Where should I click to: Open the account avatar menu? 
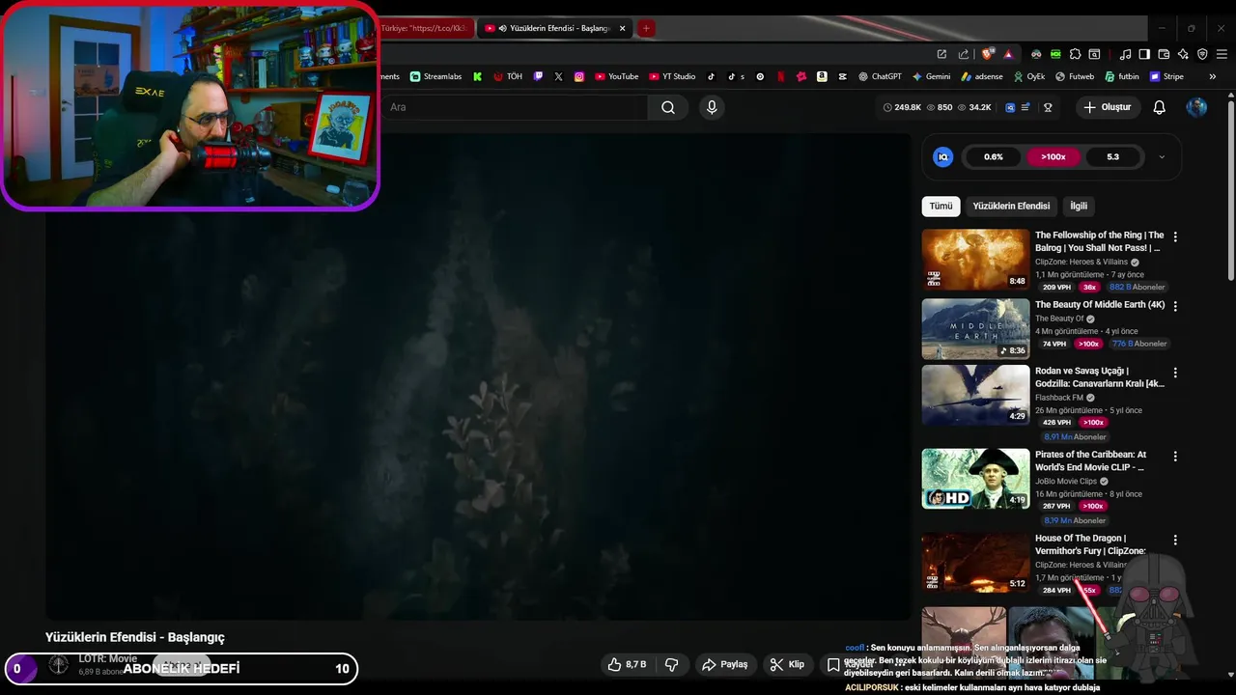(x=1196, y=107)
